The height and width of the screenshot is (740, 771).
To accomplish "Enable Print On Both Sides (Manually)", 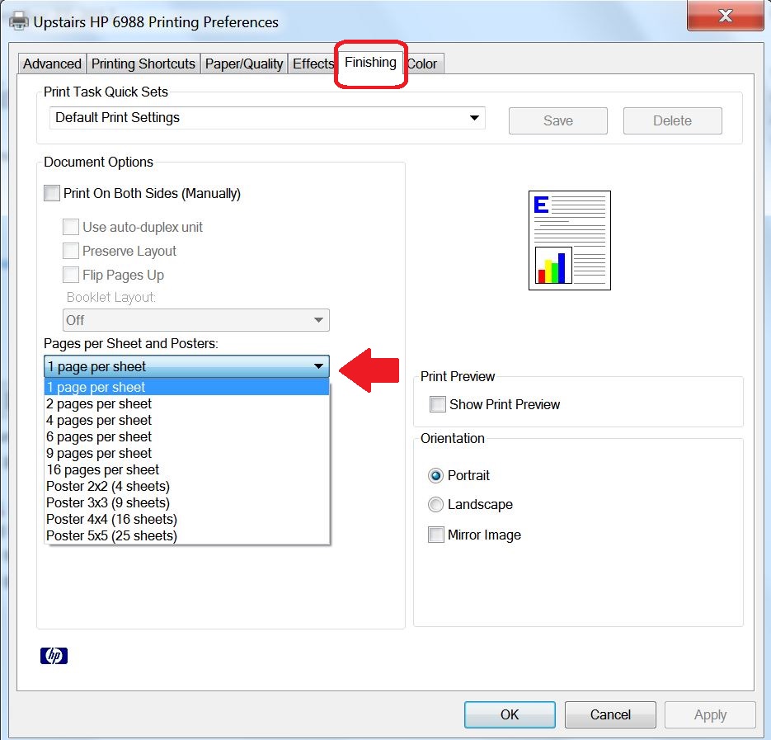I will click(52, 193).
